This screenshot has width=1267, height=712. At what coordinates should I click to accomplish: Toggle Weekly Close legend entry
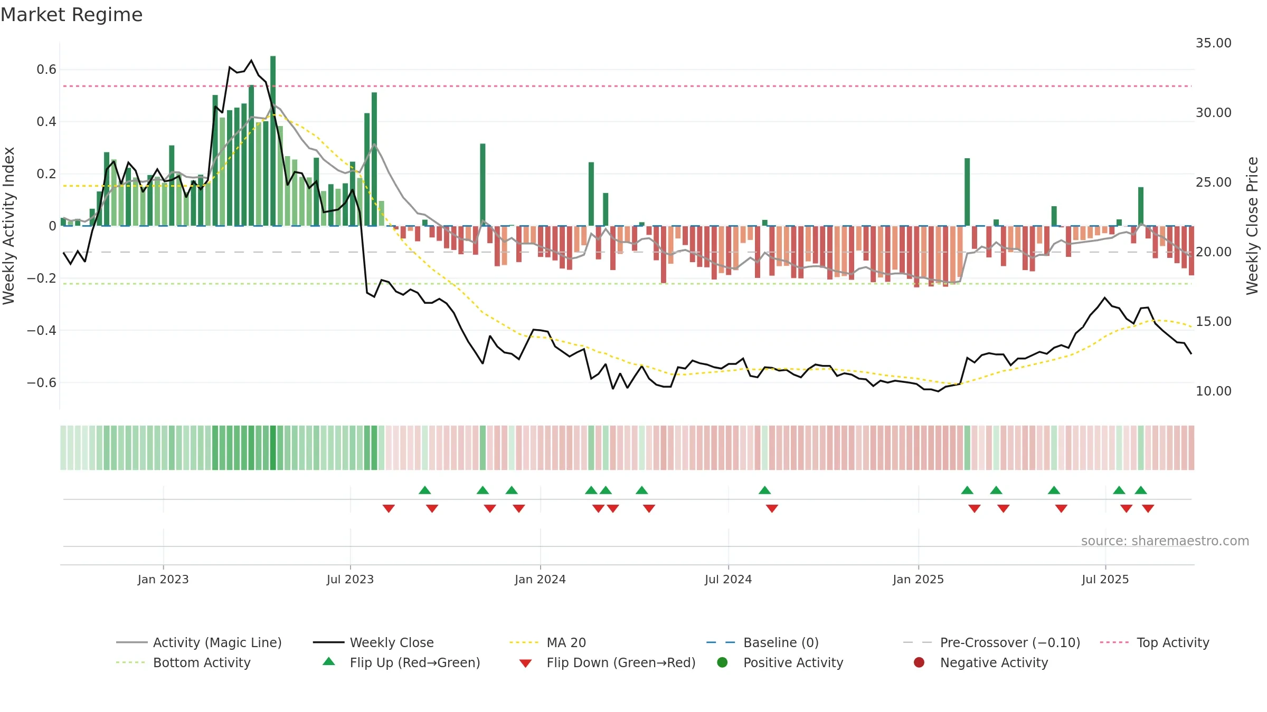point(373,642)
